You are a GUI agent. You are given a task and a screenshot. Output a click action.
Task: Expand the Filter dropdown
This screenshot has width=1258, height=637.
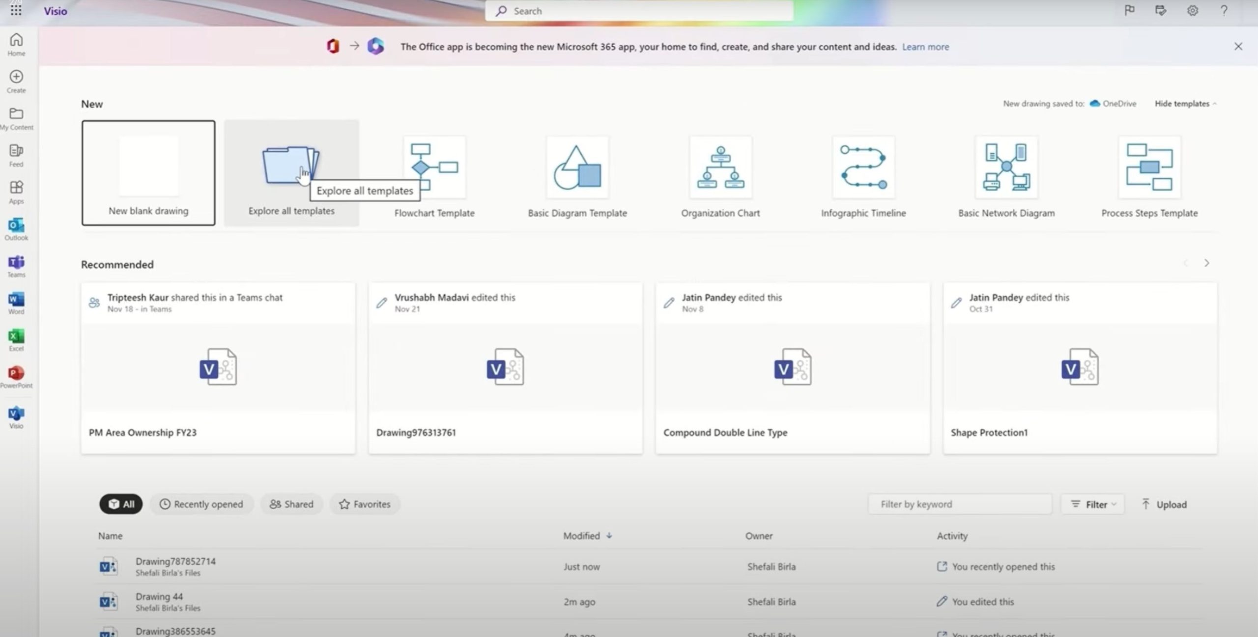tap(1093, 504)
